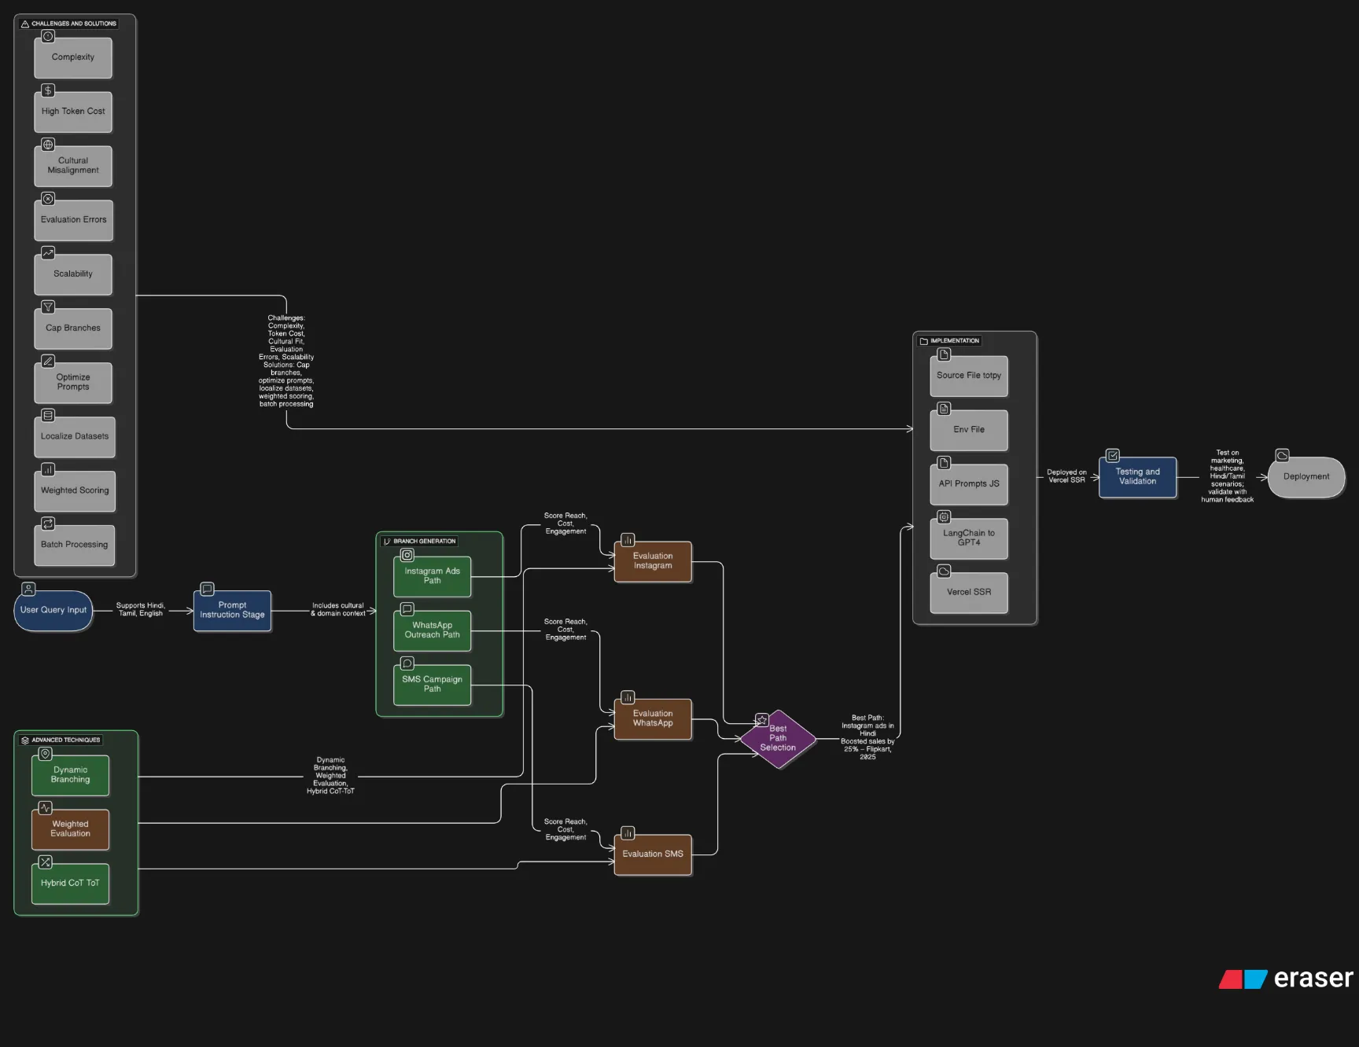
Task: Click the 'Includes cultural & domain context' label
Action: tap(338, 610)
